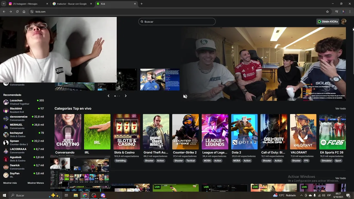Open the League of Legends category cover
The width and height of the screenshot is (354, 199).
215,132
